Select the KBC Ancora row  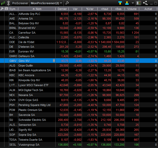click(x=79, y=75)
